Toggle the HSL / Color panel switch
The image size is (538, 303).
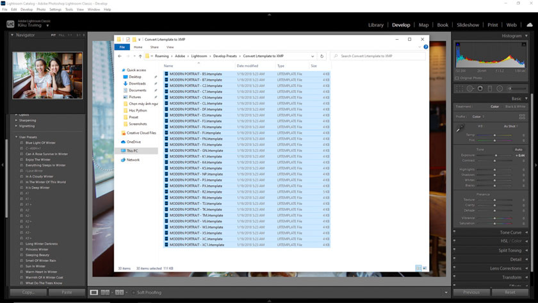(455, 241)
